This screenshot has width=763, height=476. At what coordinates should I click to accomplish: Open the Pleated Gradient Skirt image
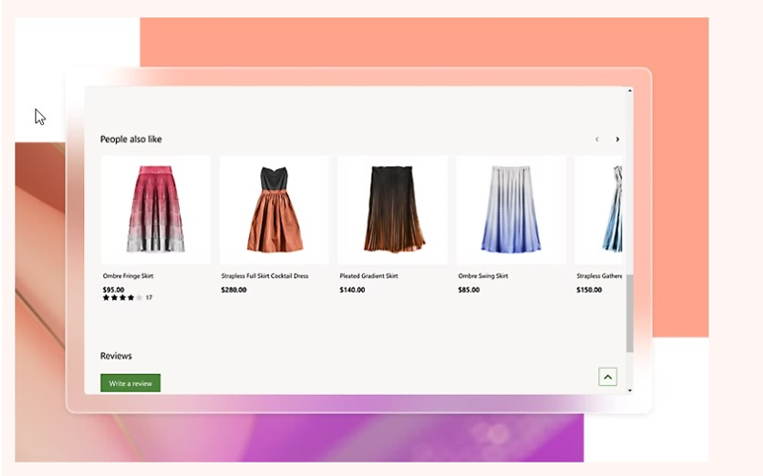coord(393,210)
